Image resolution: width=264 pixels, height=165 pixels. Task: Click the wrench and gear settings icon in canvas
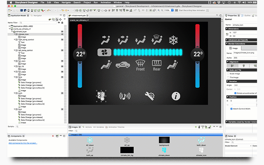[x=149, y=96]
